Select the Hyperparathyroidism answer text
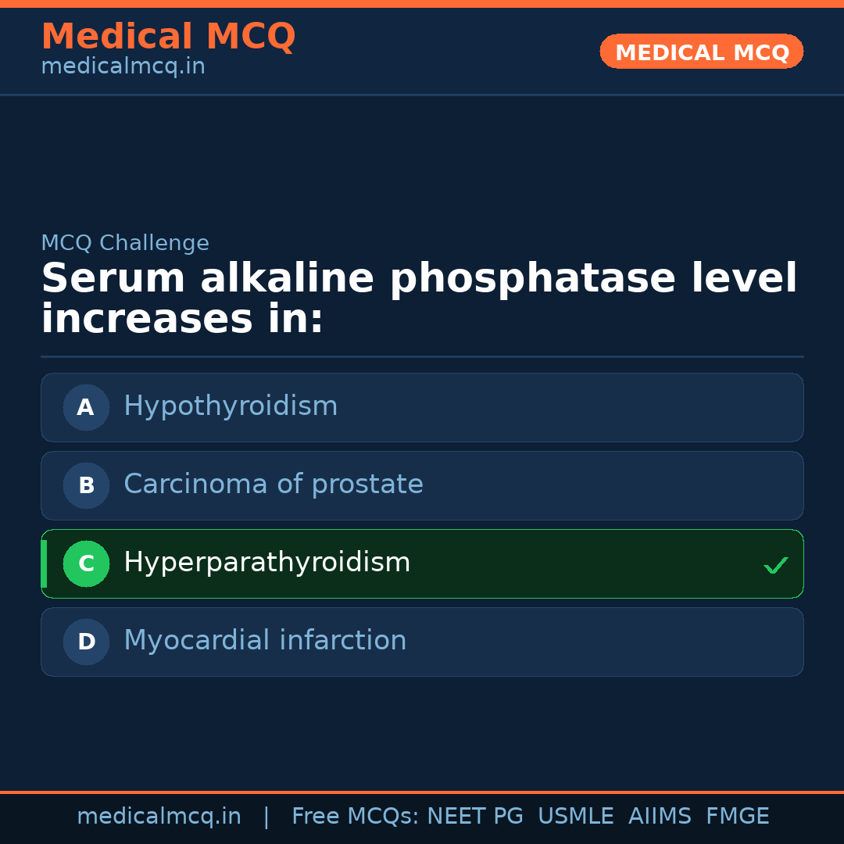This screenshot has height=844, width=844. 267,563
